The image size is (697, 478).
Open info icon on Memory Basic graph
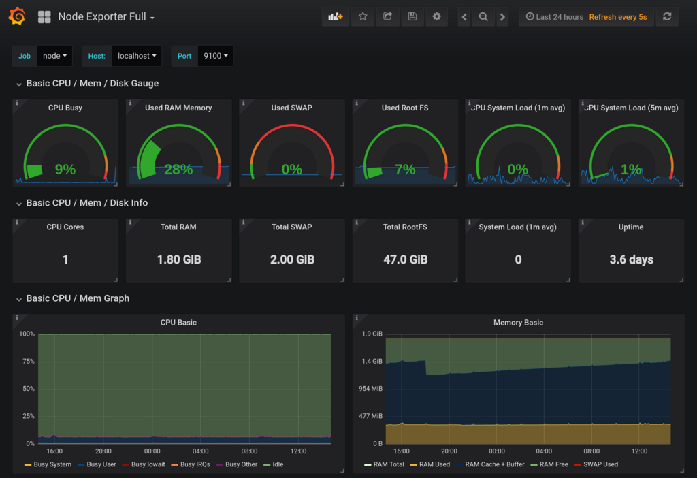[x=357, y=317]
